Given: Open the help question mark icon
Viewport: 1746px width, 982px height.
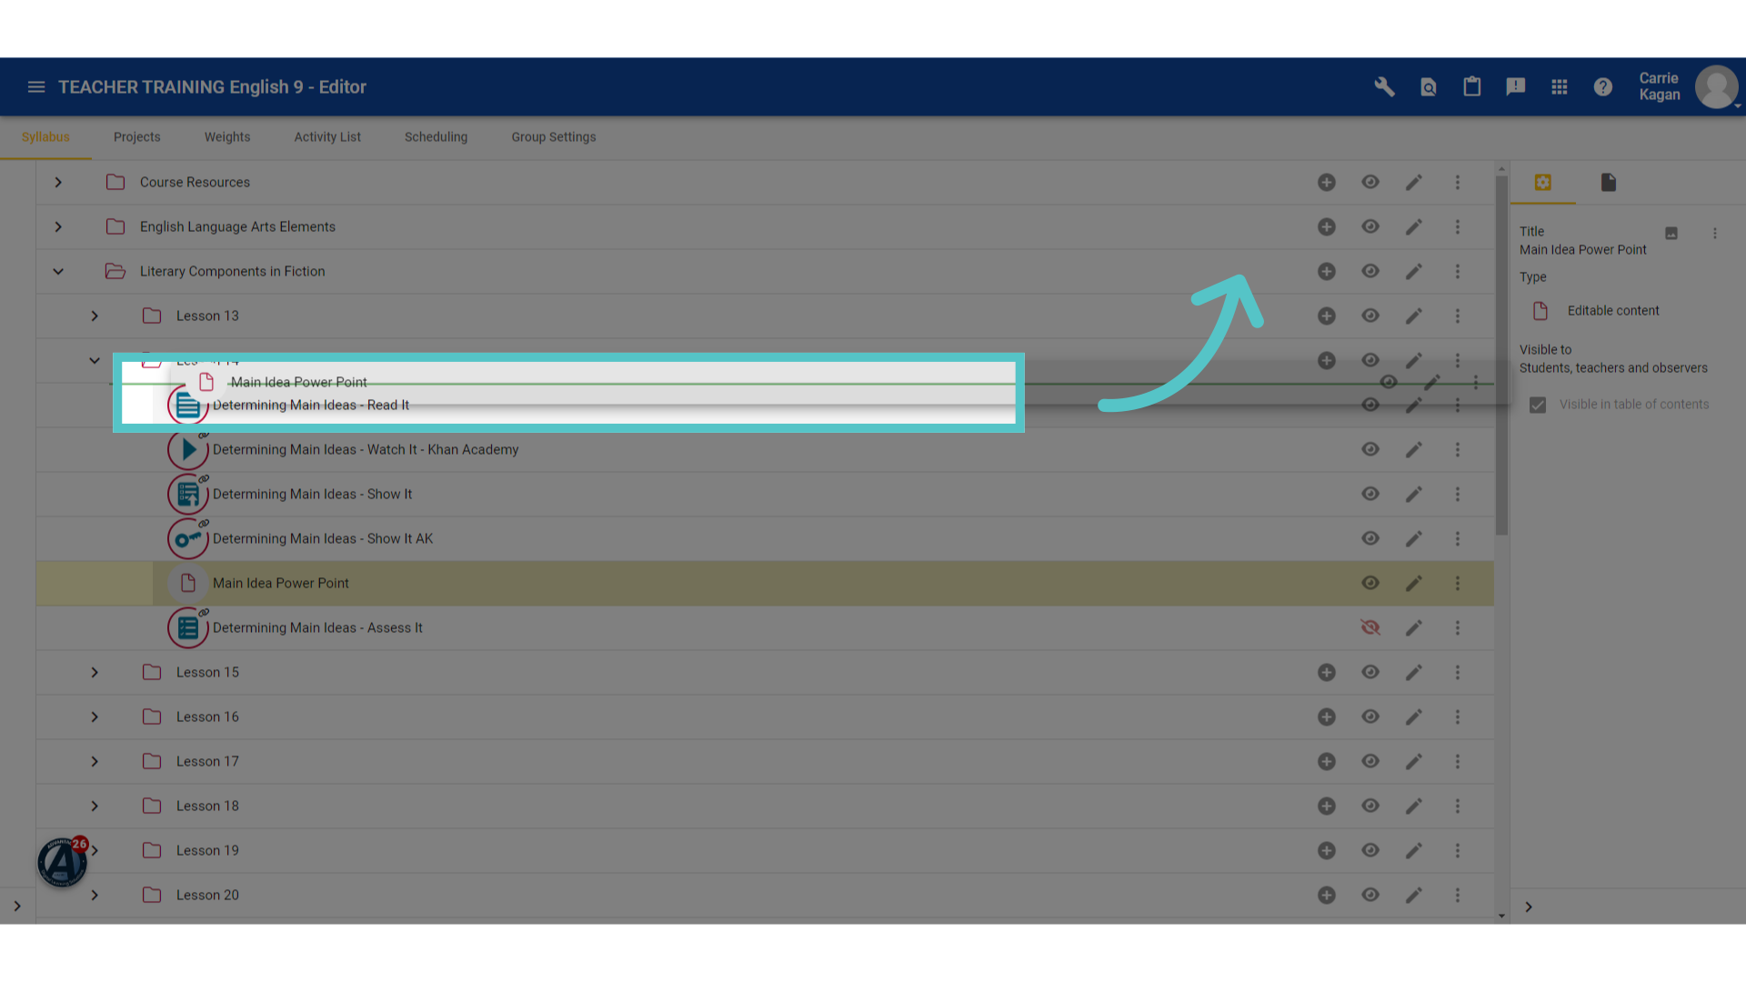Looking at the screenshot, I should click(x=1602, y=87).
